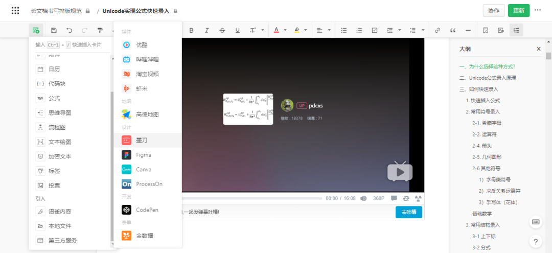Insert a 投票 poll card
Screen dimensions: 552x253
(70, 186)
